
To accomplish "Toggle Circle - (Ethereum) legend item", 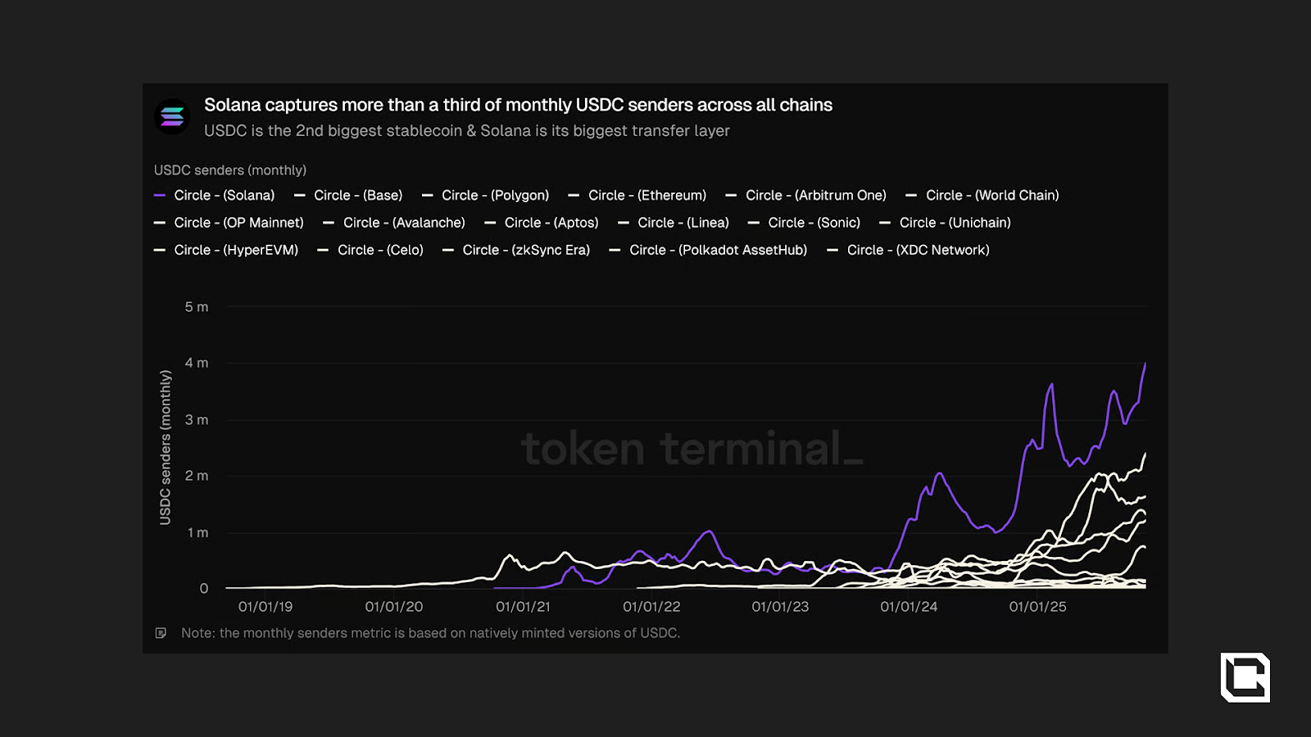I will (646, 196).
